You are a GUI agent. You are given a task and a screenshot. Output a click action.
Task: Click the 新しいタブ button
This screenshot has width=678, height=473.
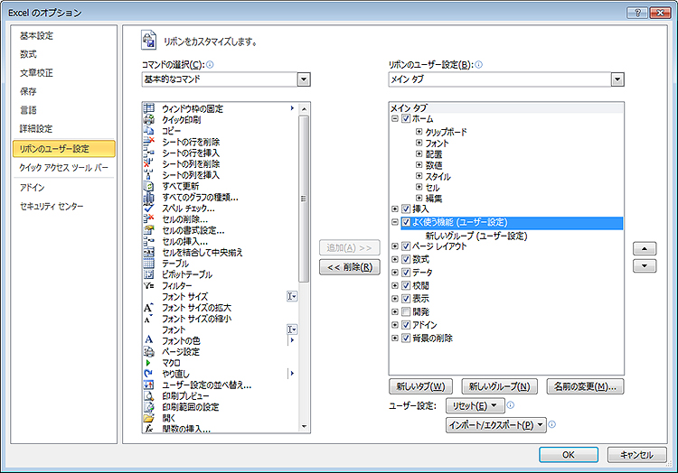pyautogui.click(x=420, y=386)
